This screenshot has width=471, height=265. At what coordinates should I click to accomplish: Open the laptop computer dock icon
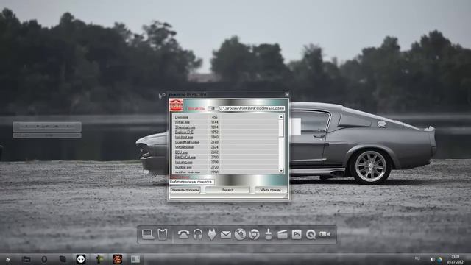[x=148, y=234]
